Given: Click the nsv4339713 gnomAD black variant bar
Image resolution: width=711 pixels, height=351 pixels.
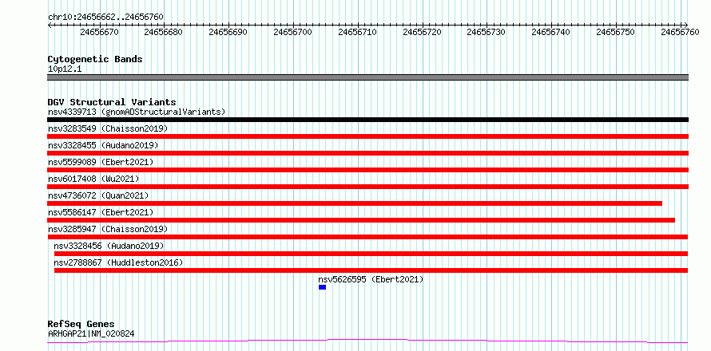Looking at the screenshot, I should pyautogui.click(x=367, y=120).
